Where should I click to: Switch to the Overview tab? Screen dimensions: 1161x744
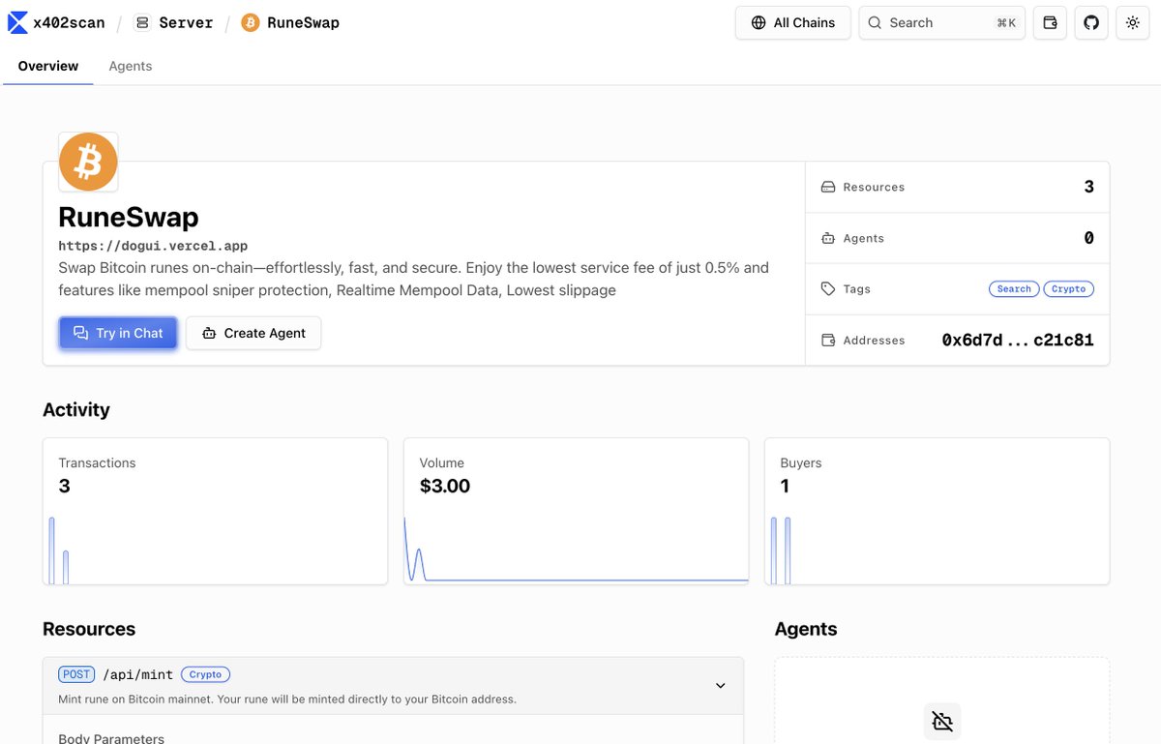48,66
